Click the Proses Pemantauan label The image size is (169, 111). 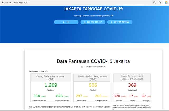[39, 101]
